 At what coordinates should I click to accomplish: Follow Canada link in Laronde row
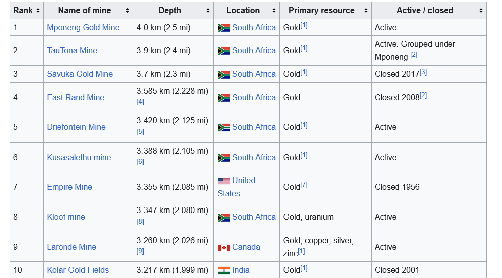click(x=246, y=247)
